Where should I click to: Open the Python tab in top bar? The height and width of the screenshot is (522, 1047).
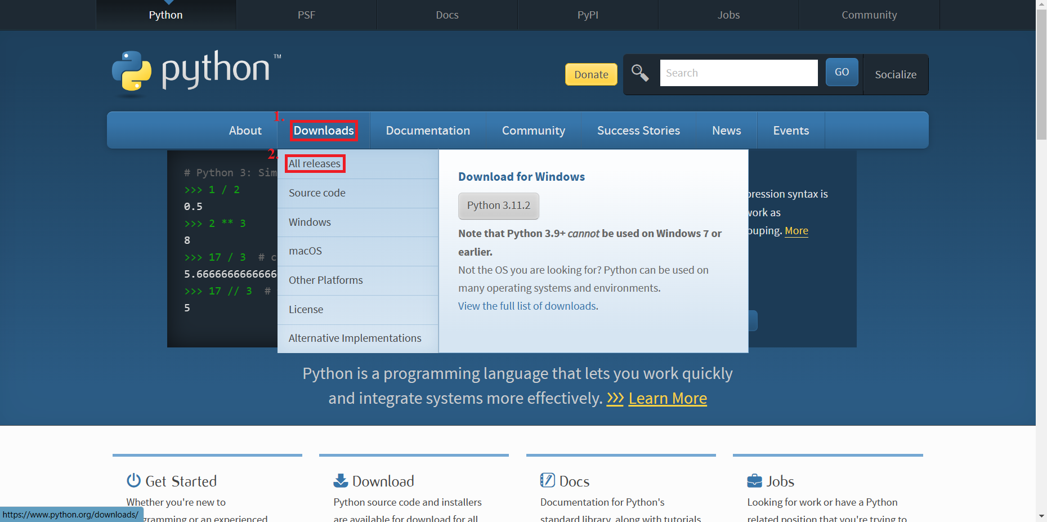click(x=166, y=15)
